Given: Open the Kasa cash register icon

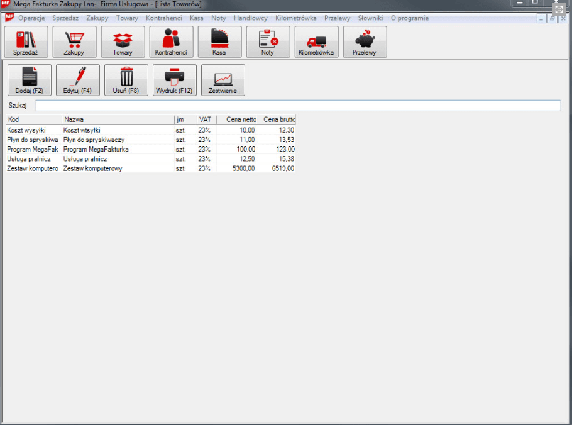Looking at the screenshot, I should tap(219, 42).
